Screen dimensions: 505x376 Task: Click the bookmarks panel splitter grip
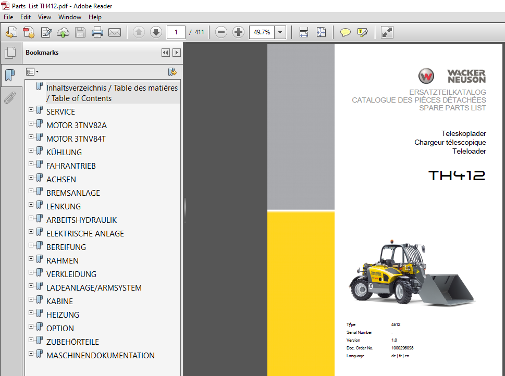point(184,210)
